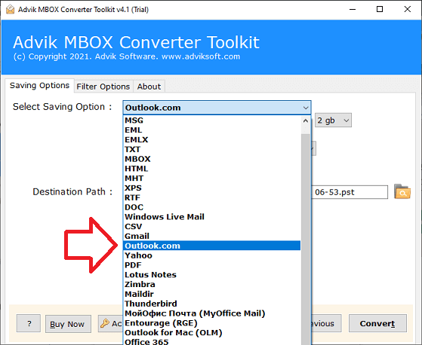The height and width of the screenshot is (345, 422).
Task: Close the Advik MBOX Converter window
Action: [408, 9]
